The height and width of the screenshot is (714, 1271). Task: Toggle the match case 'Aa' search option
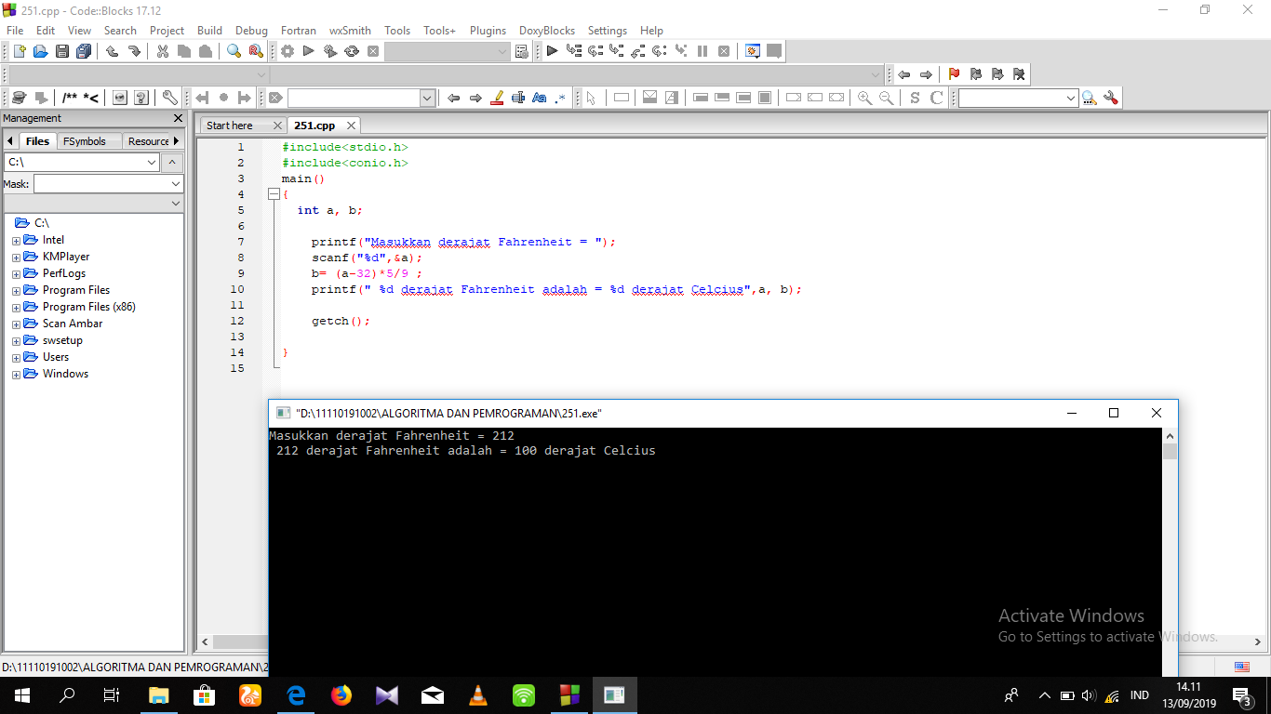(x=539, y=98)
